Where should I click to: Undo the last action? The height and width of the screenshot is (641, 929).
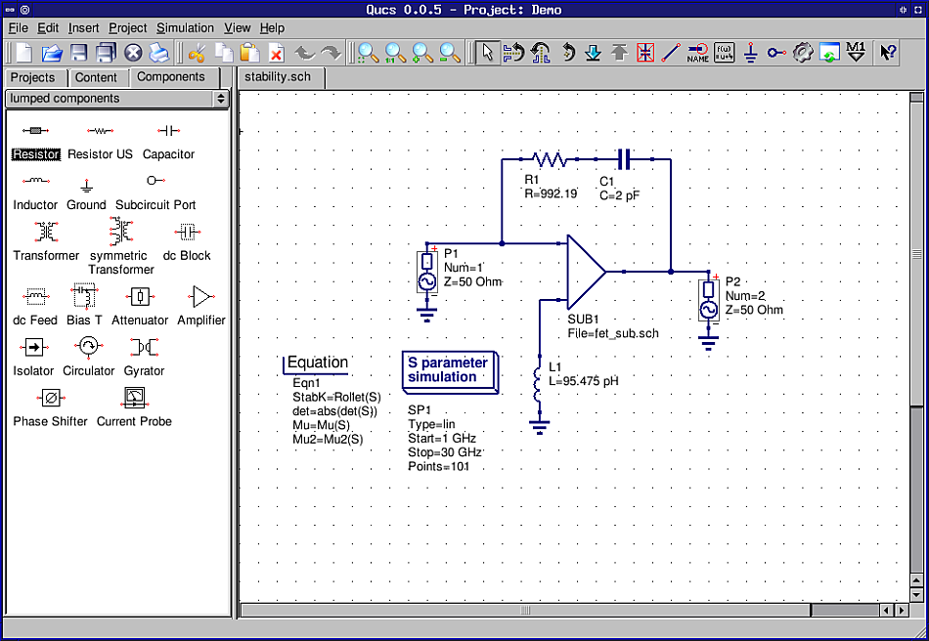click(304, 52)
